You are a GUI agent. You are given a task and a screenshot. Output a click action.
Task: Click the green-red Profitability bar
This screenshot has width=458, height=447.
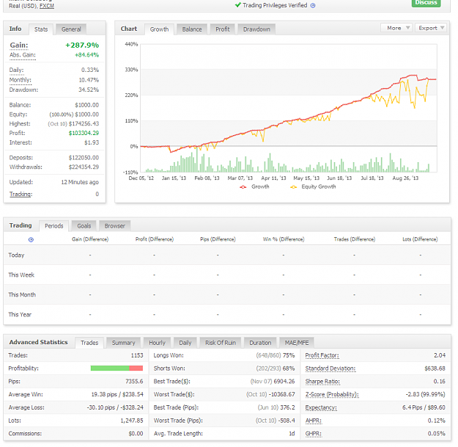coord(117,368)
